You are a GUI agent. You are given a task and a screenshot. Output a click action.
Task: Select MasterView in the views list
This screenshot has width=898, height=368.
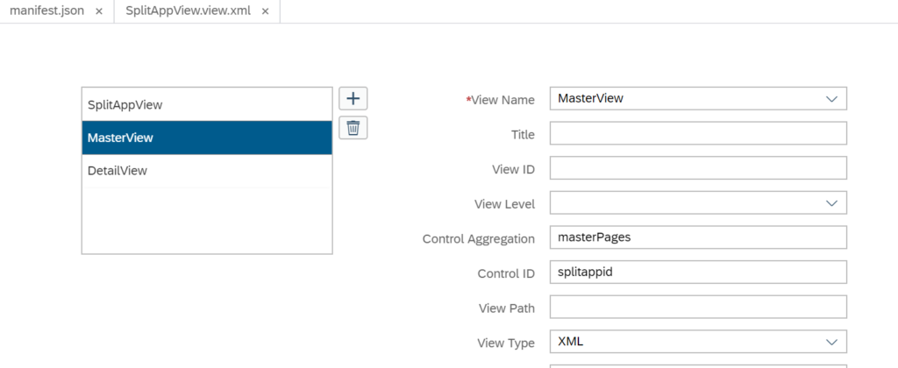coord(207,138)
